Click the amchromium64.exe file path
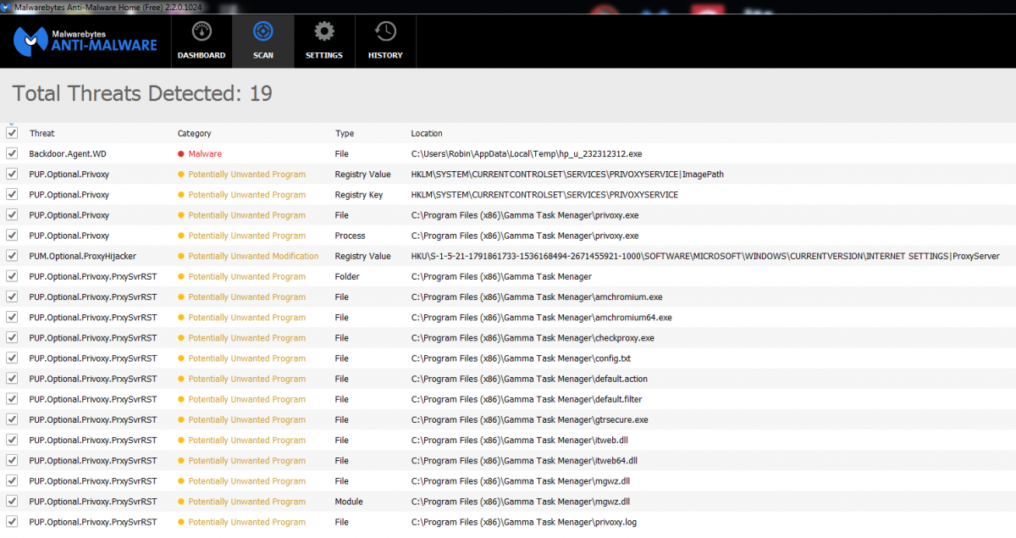Image resolution: width=1016 pixels, height=538 pixels. (x=542, y=318)
